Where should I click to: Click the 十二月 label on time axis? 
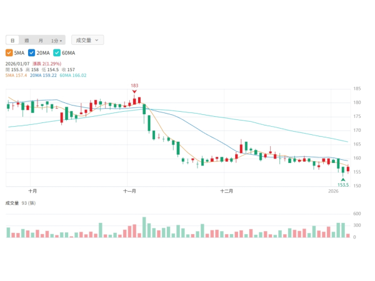(227, 191)
